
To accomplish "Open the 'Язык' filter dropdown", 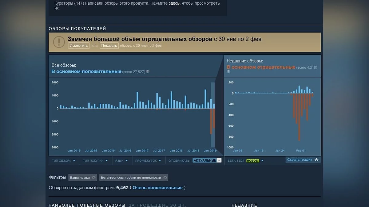I will pyautogui.click(x=121, y=161).
